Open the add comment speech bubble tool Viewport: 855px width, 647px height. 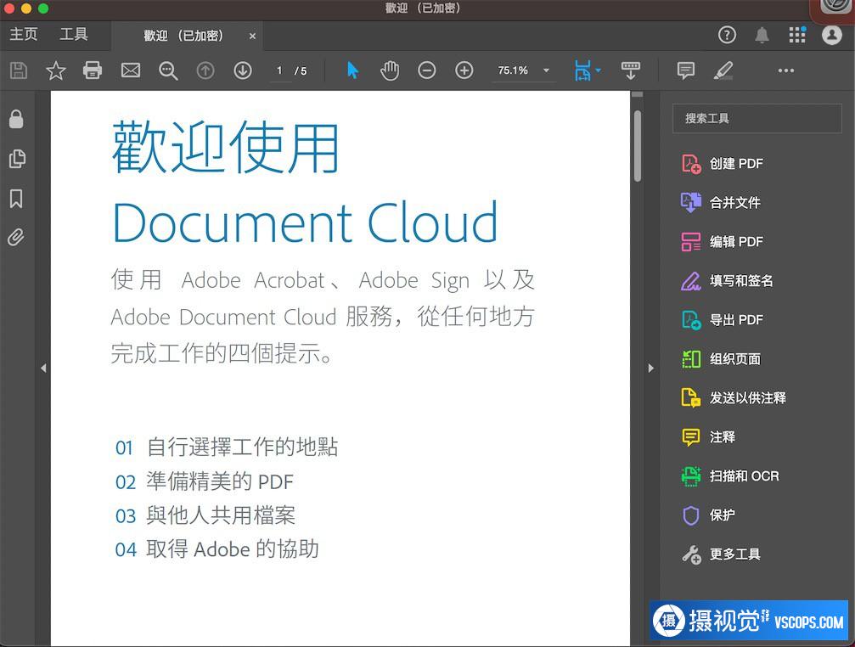pyautogui.click(x=686, y=70)
